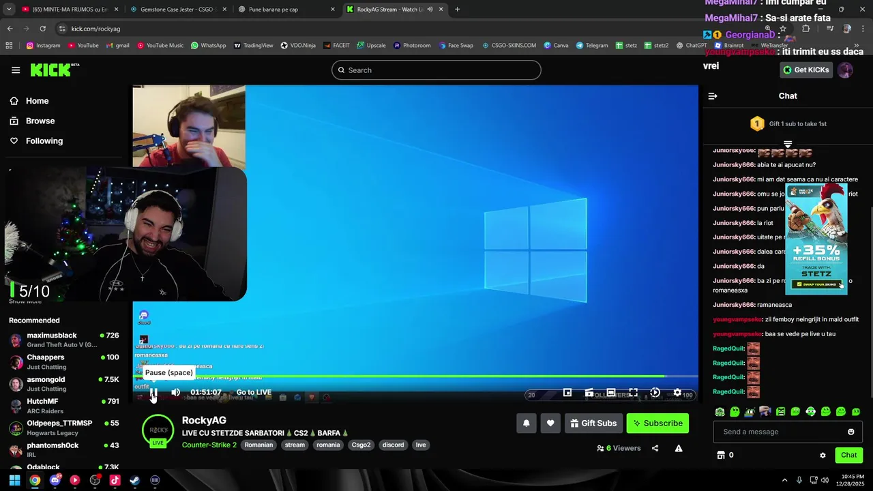Screen dimensions: 873x491
Task: Open the channel shop icon near 0
Action: (720, 455)
